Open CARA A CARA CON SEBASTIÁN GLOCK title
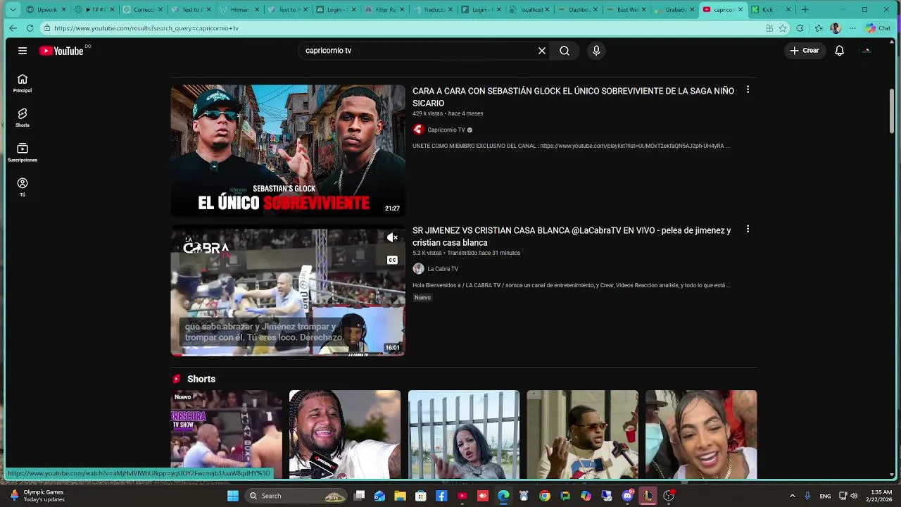This screenshot has width=901, height=507. tap(573, 97)
